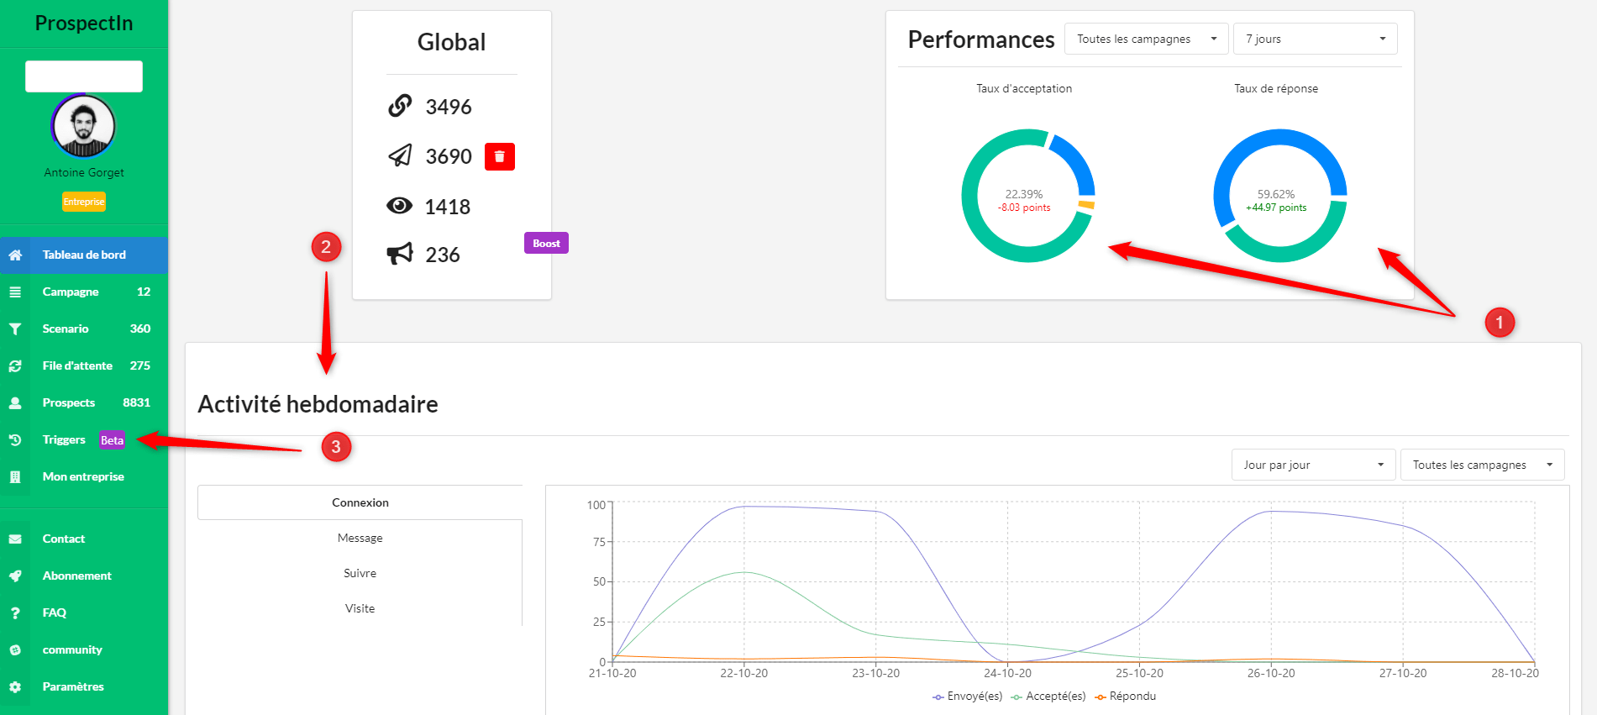The width and height of the screenshot is (1597, 715).
Task: Select the Visite activity tab
Action: pos(360,608)
